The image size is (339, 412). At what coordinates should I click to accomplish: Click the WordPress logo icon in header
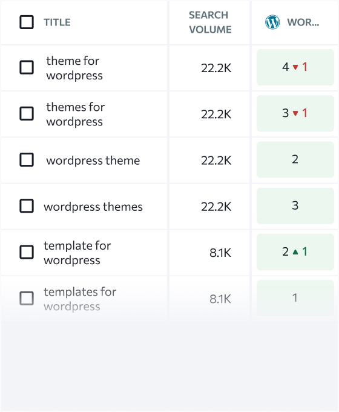coord(272,22)
